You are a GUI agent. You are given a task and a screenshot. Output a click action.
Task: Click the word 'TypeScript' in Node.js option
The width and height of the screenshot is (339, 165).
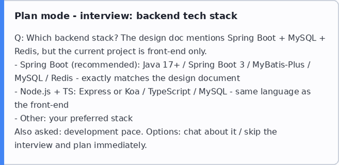(169, 92)
